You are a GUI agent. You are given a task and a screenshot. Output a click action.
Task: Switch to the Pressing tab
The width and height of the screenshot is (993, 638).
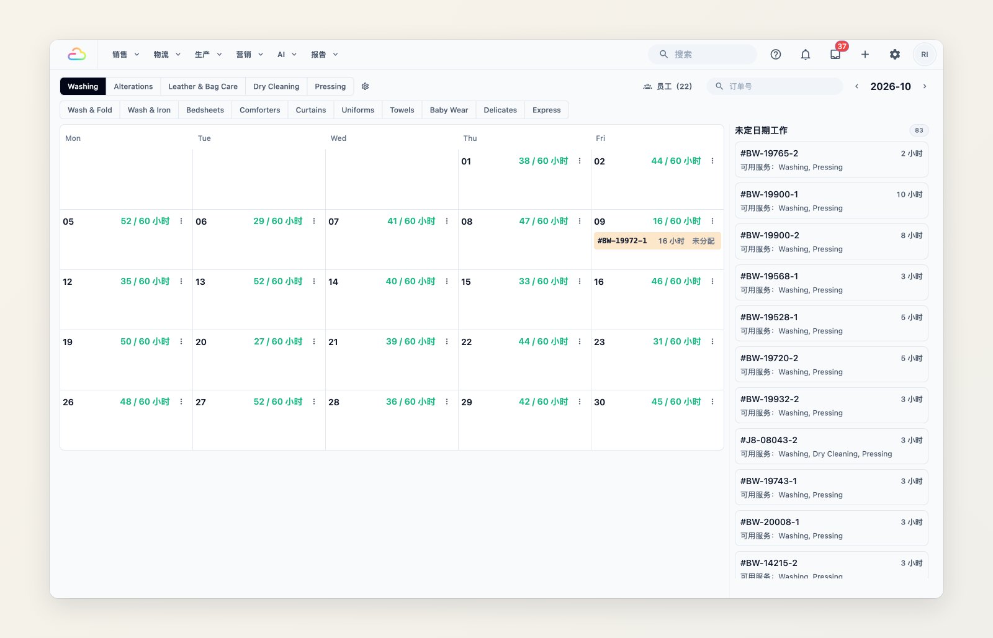pyautogui.click(x=330, y=86)
